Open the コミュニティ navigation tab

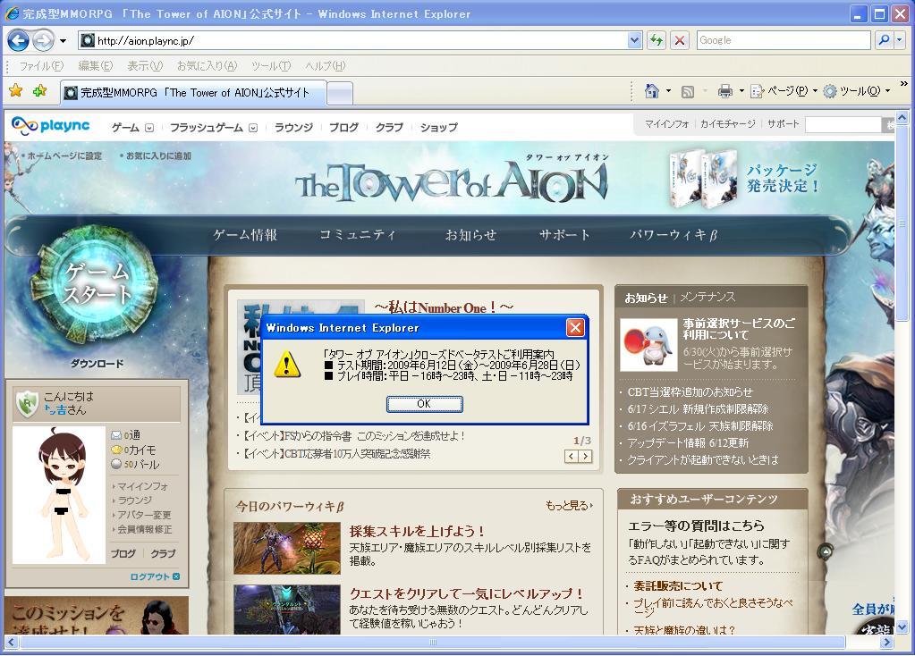point(358,234)
